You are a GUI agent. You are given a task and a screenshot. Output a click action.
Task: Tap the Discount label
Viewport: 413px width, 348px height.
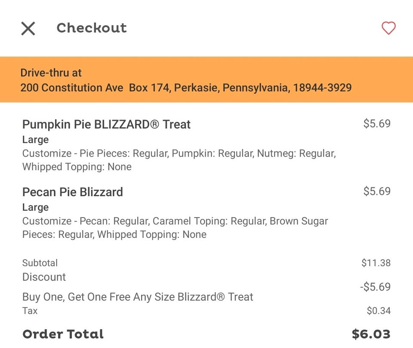click(x=44, y=277)
